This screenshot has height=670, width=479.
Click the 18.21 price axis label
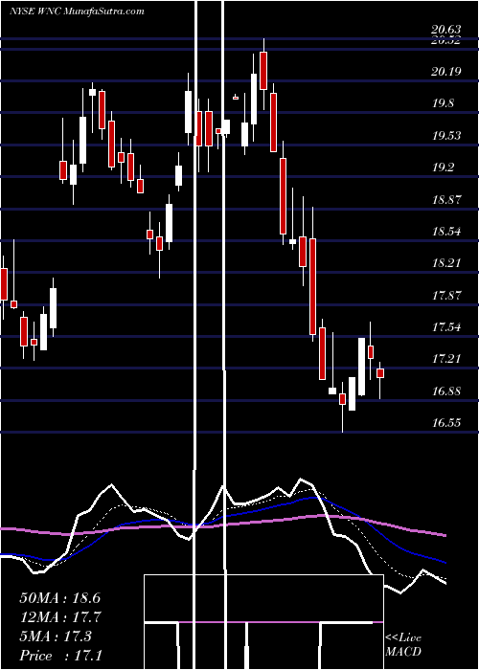point(446,263)
